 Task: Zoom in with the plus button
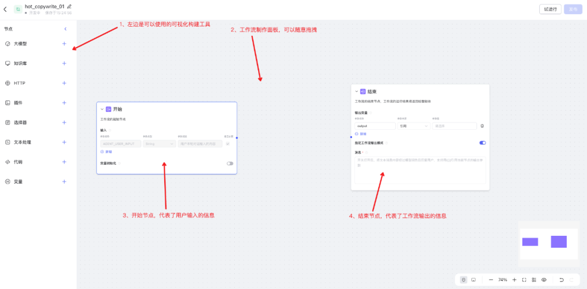click(514, 280)
